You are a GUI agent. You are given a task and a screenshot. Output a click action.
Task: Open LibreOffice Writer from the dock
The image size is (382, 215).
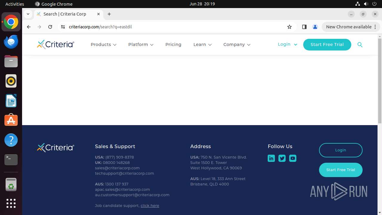click(11, 101)
